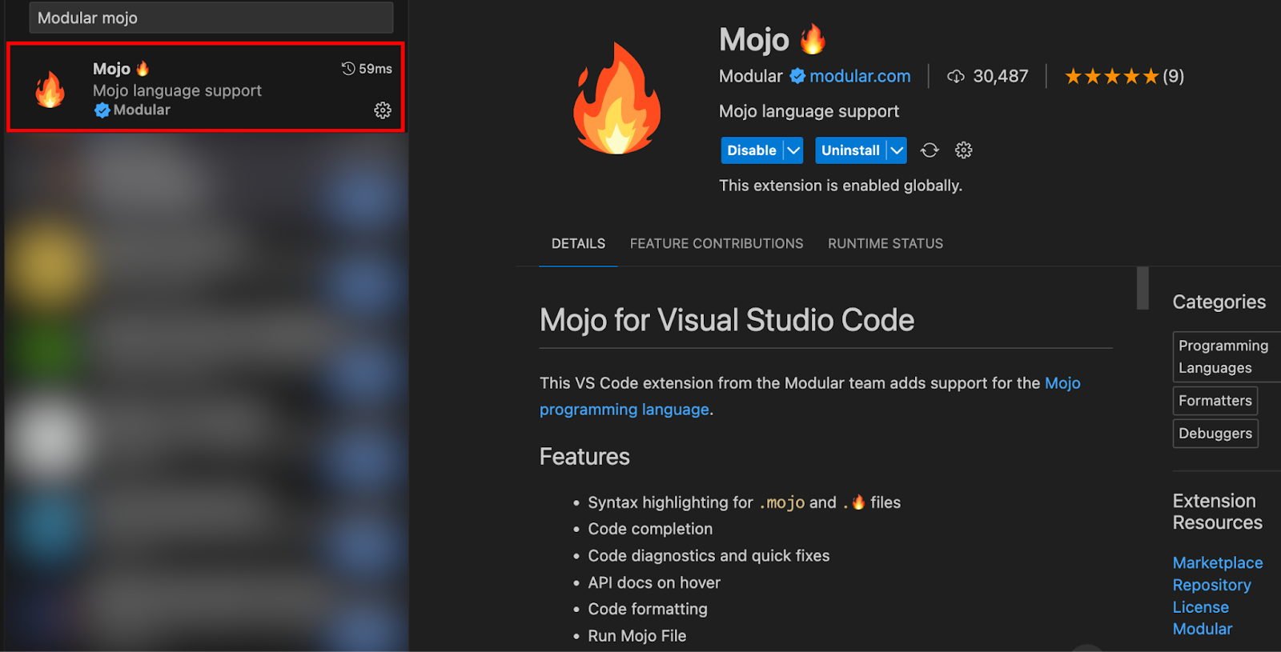Click the verified badge next to Modular in list
The image size is (1281, 652).
point(102,110)
